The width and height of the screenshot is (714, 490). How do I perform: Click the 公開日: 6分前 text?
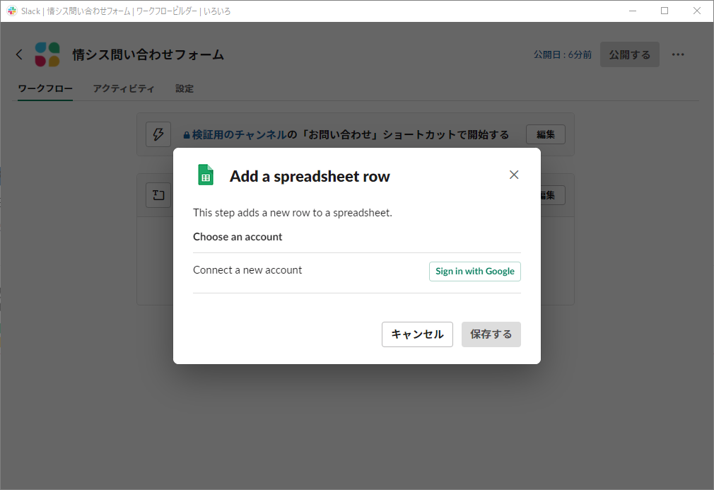(561, 54)
